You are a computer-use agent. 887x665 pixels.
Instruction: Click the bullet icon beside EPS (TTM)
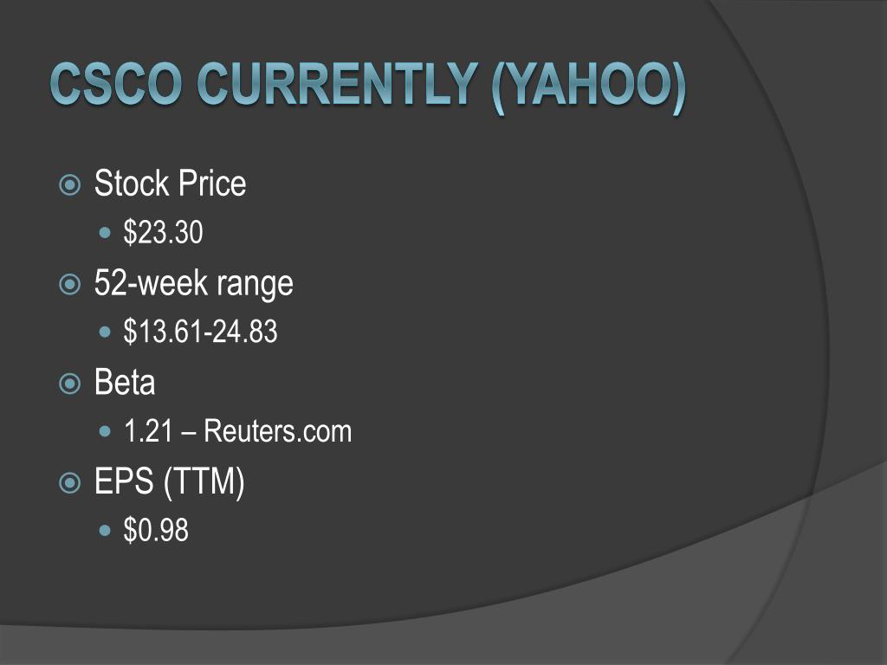[70, 483]
